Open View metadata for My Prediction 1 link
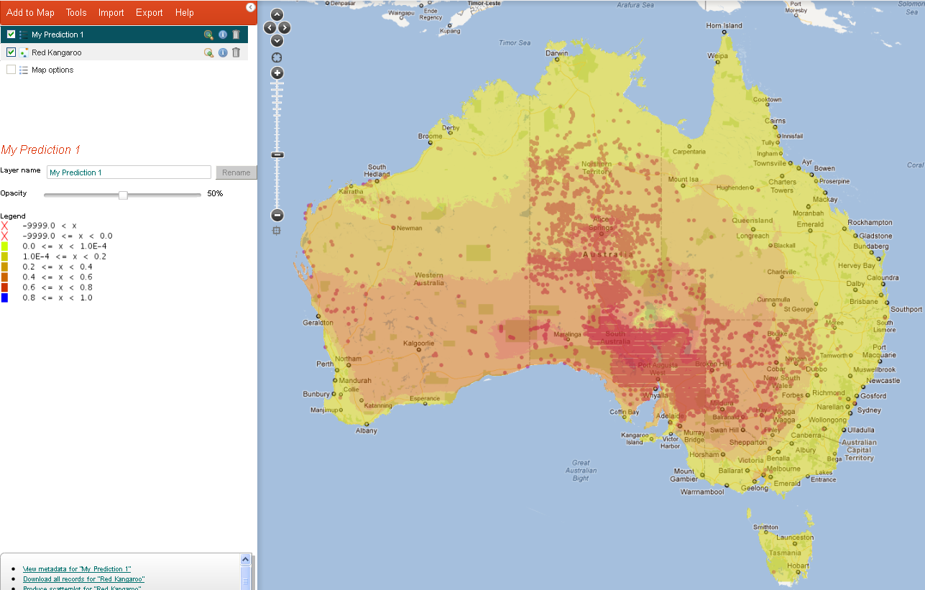Screen dimensions: 925x590 click(77, 568)
